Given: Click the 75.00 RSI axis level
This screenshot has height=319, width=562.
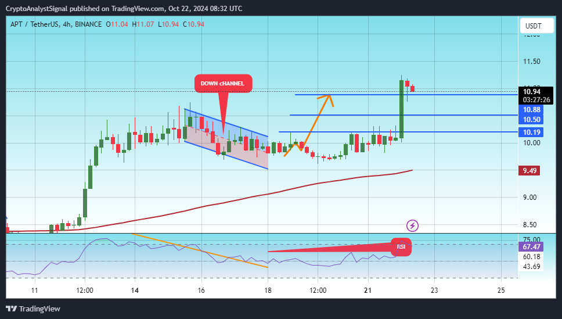Looking at the screenshot, I should [x=532, y=239].
